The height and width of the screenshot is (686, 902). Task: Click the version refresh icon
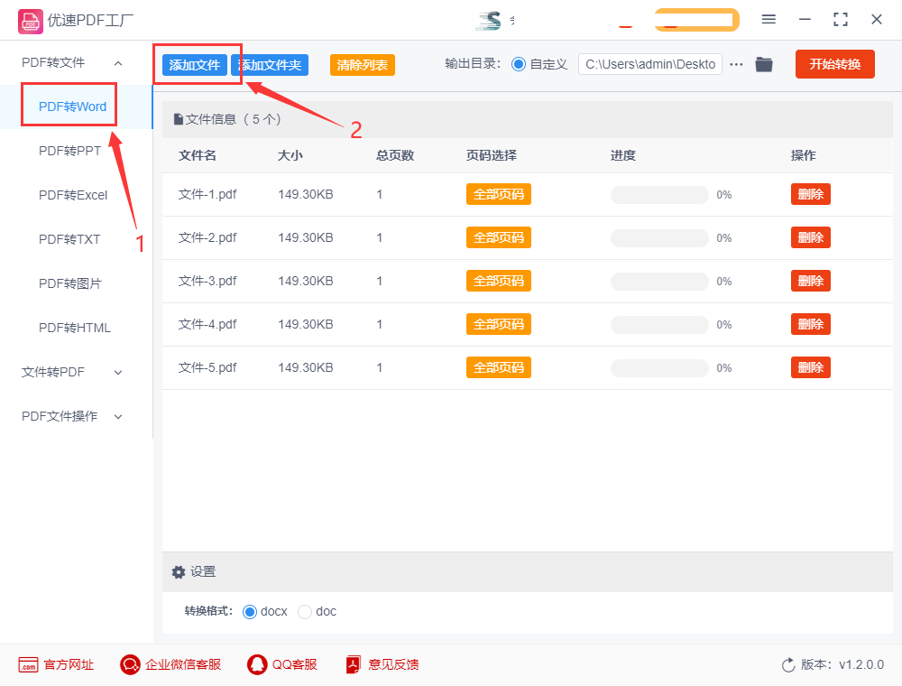click(x=788, y=665)
